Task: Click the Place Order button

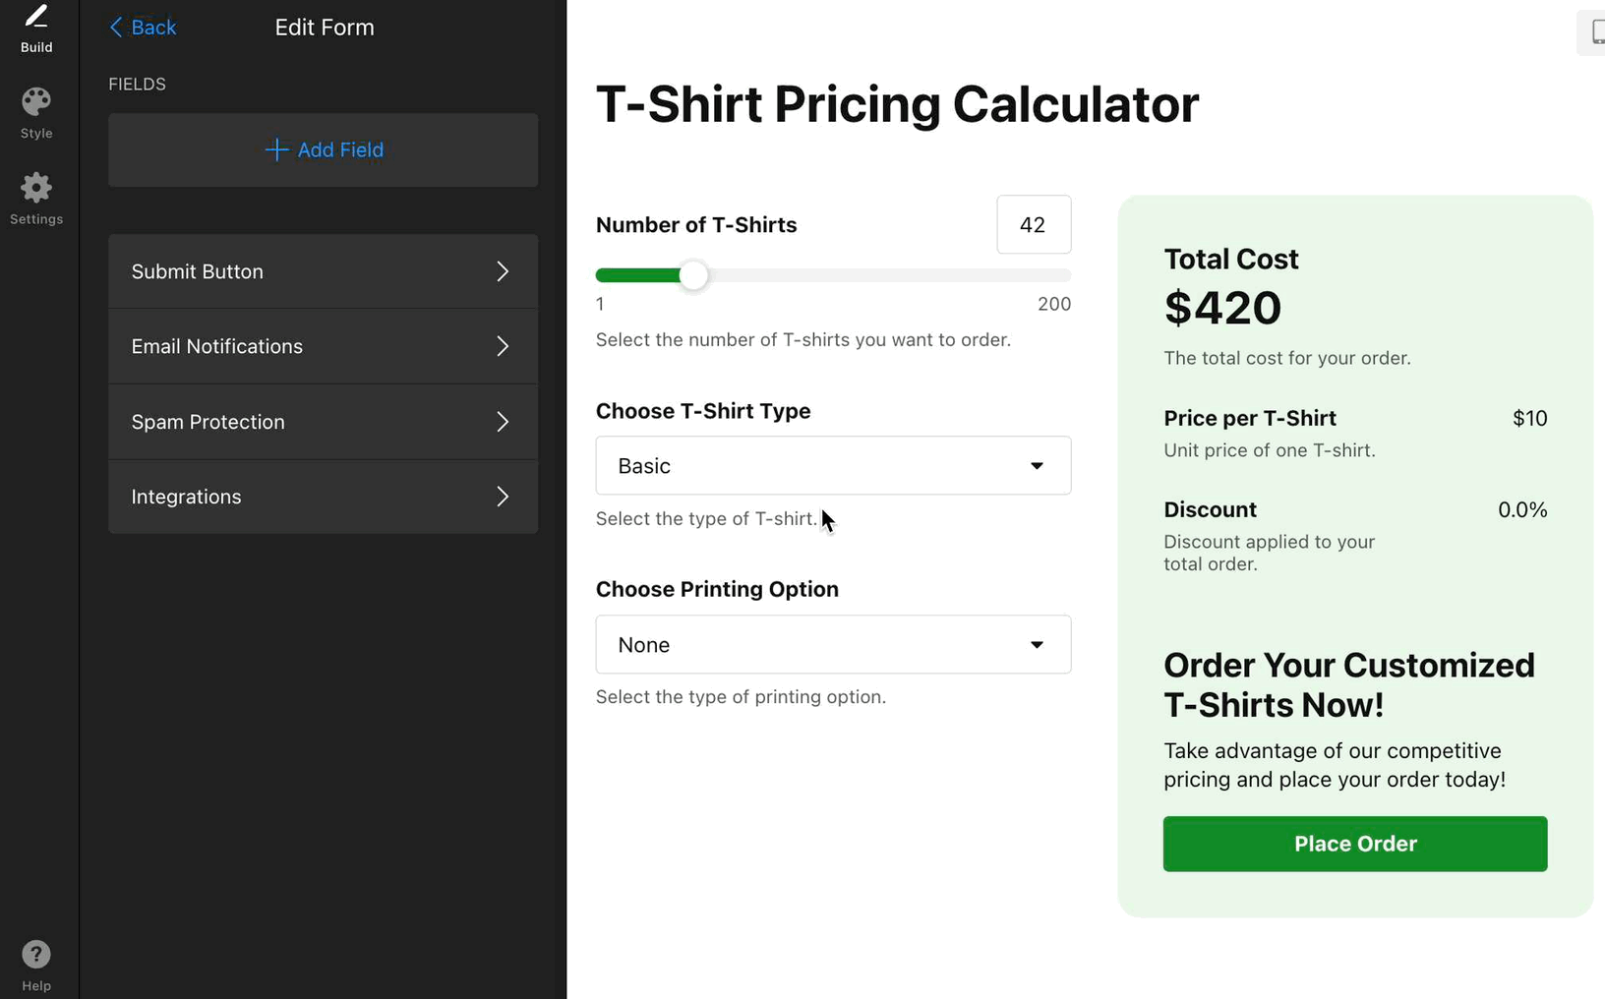Action: click(1354, 844)
